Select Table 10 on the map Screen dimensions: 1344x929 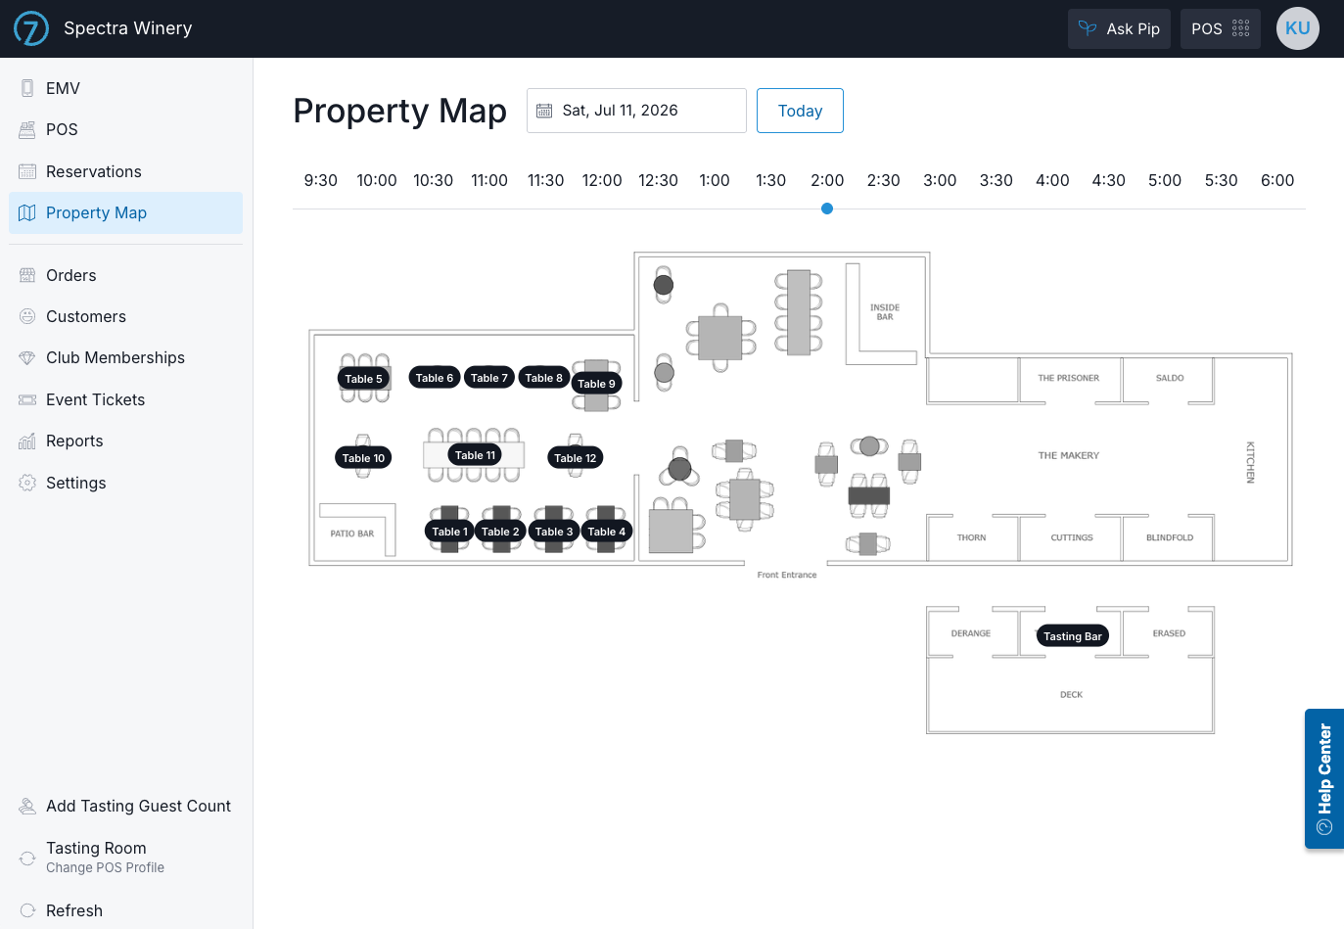(x=364, y=458)
